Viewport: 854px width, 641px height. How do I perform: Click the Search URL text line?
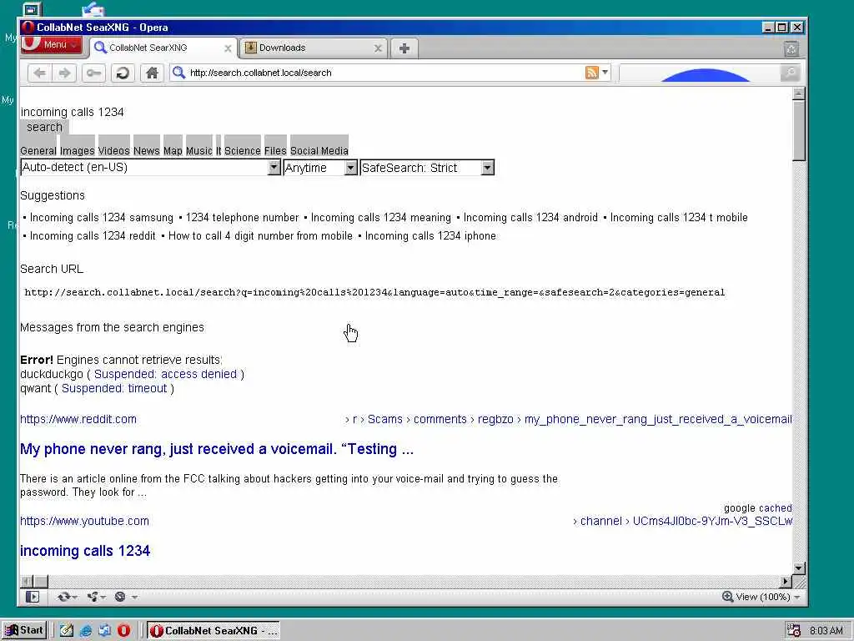pyautogui.click(x=374, y=293)
